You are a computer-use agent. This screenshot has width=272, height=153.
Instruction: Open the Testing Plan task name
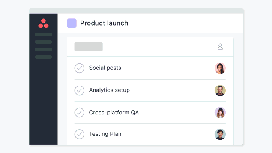pyautogui.click(x=105, y=134)
